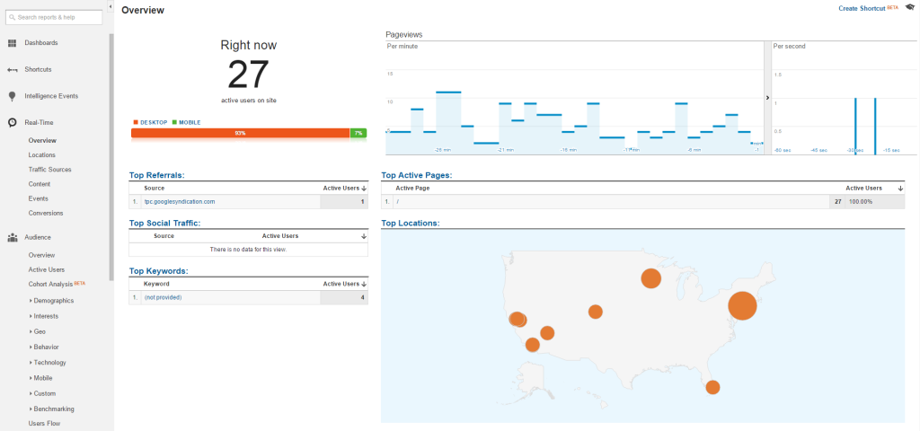Open the Audience section label
The image size is (920, 431).
point(38,237)
